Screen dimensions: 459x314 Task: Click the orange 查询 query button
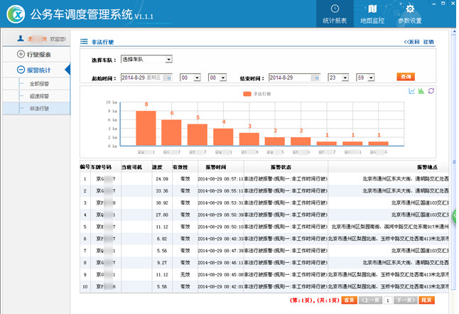click(x=406, y=76)
